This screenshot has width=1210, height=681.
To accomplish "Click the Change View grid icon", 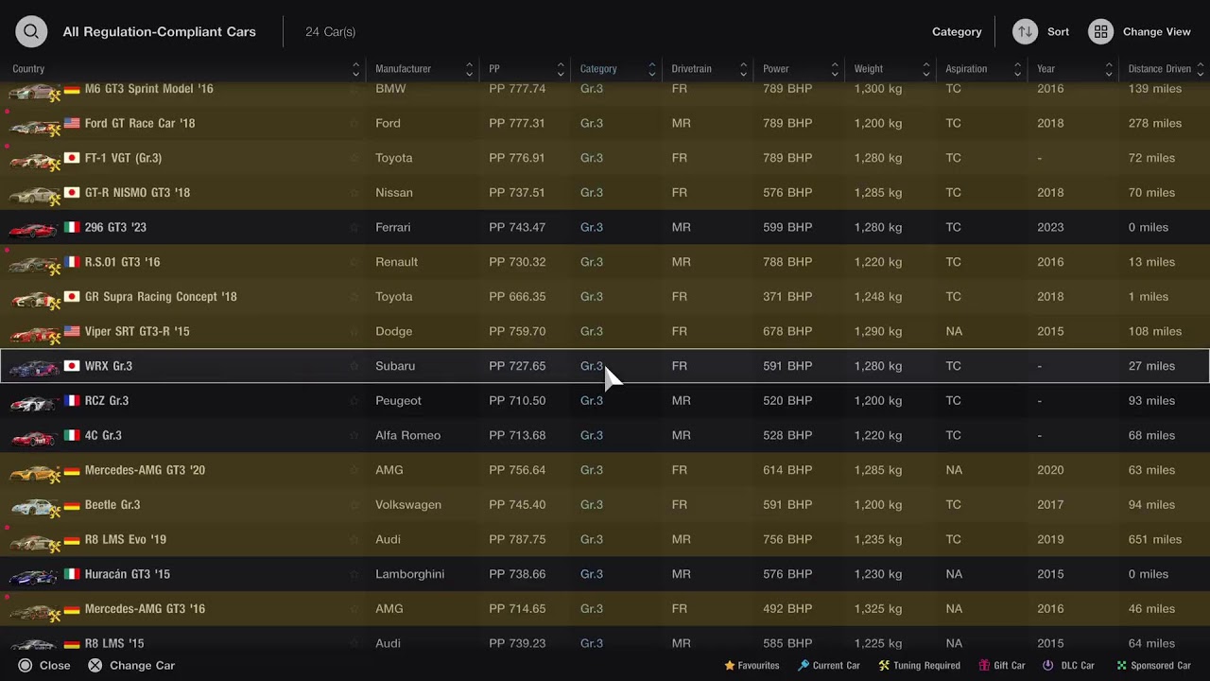I will click(1100, 31).
